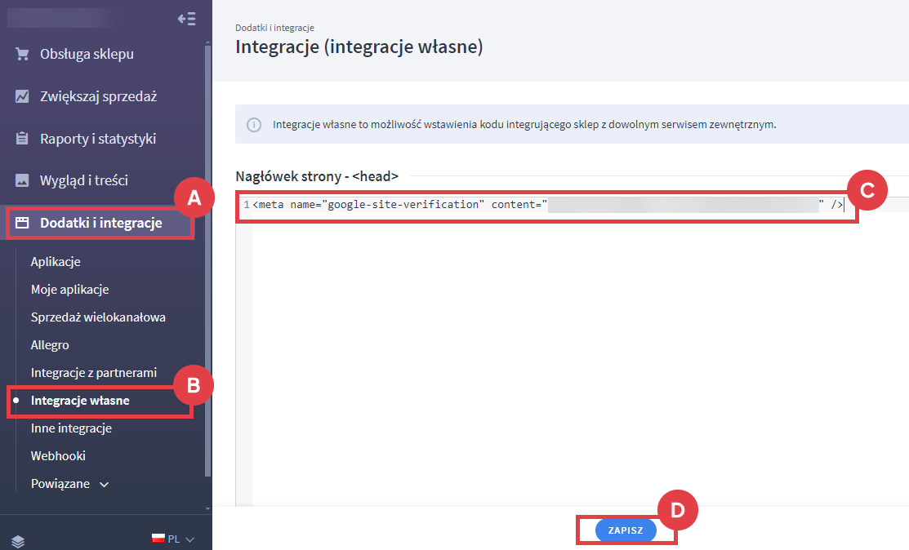The width and height of the screenshot is (909, 550).
Task: Click into the head code editor field
Action: (x=572, y=343)
